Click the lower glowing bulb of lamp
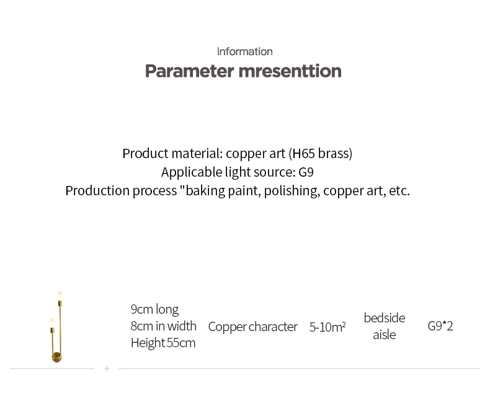Viewport: 490px width, 398px height. point(51,321)
